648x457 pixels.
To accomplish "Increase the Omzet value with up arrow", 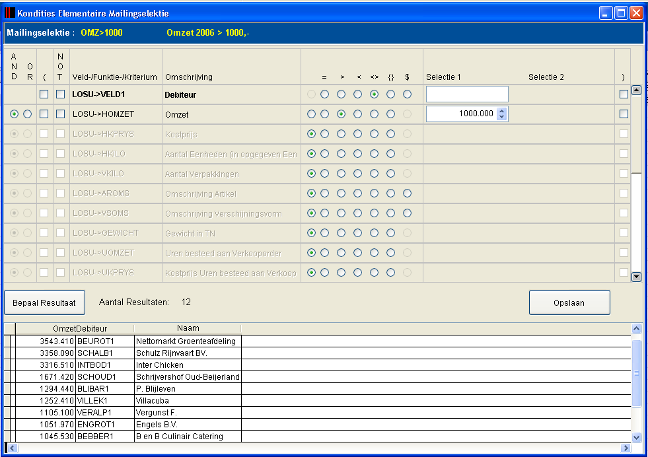I will click(x=502, y=111).
